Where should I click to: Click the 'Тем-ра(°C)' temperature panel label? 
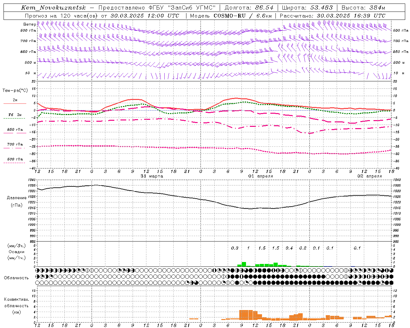(15, 90)
